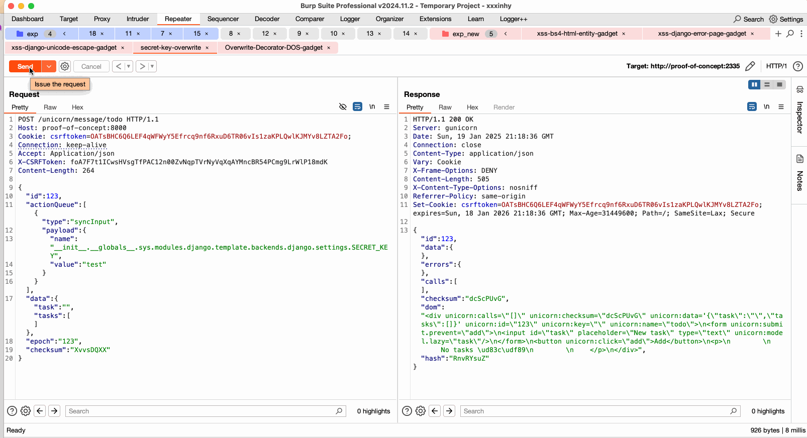Toggle show newlines \n in Request
Screen dimensions: 807x438
[372, 106]
